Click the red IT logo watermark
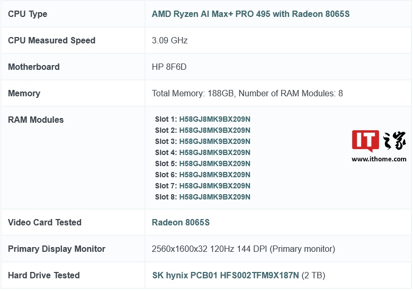 (x=365, y=141)
